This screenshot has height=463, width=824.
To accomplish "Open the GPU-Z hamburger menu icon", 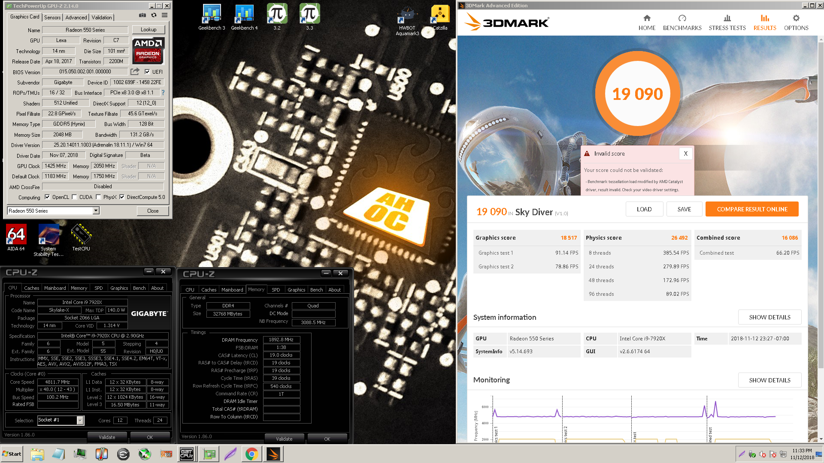I will [x=164, y=15].
